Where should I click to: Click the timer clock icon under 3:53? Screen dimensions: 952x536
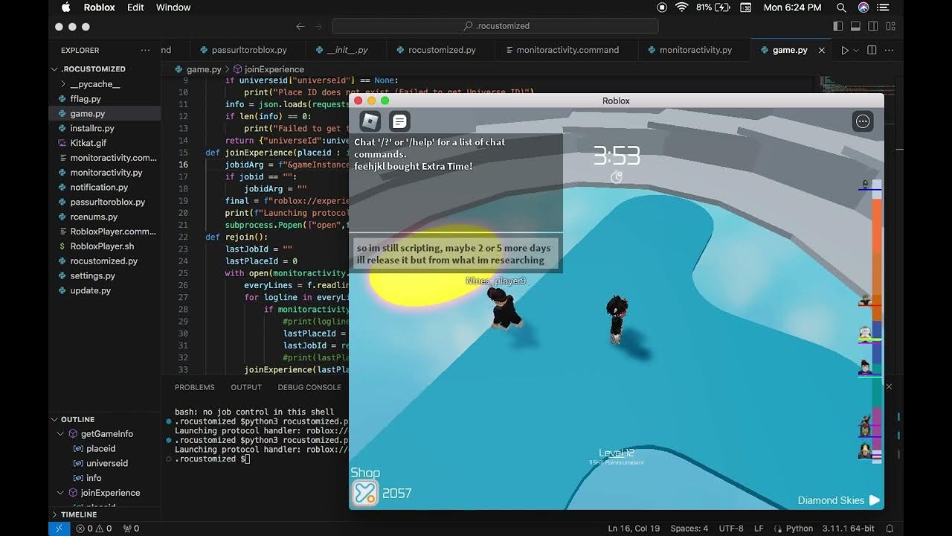click(617, 177)
